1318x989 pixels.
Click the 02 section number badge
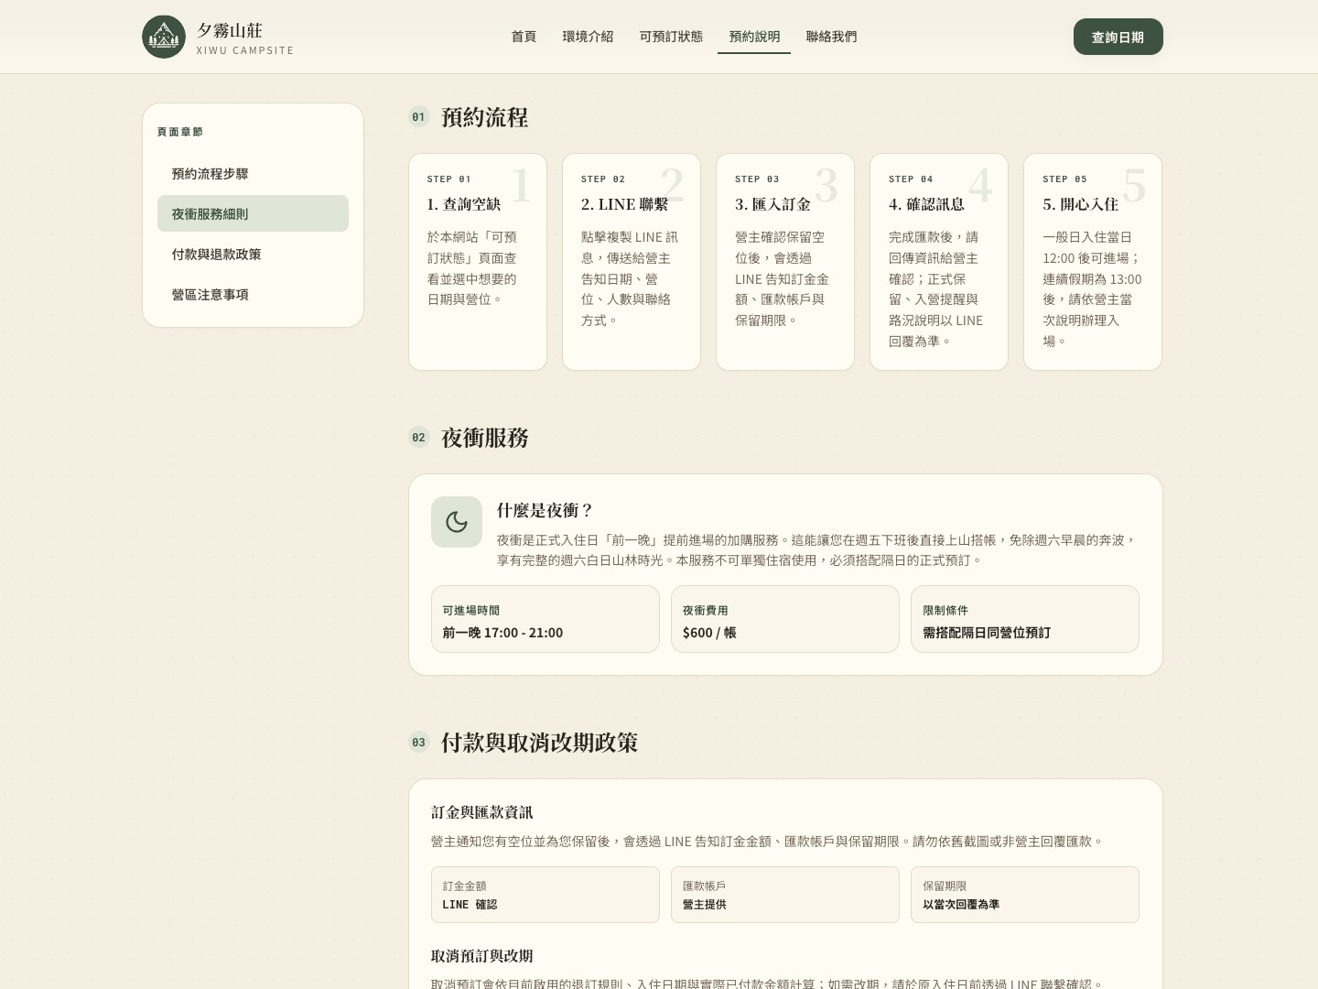click(419, 437)
